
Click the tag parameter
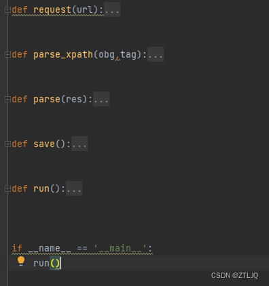click(x=128, y=55)
